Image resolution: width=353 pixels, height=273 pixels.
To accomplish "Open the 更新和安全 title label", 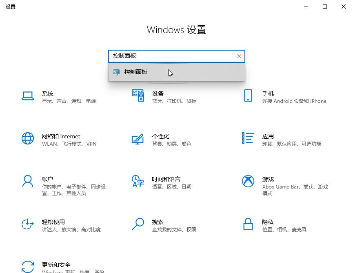I will (x=56, y=265).
